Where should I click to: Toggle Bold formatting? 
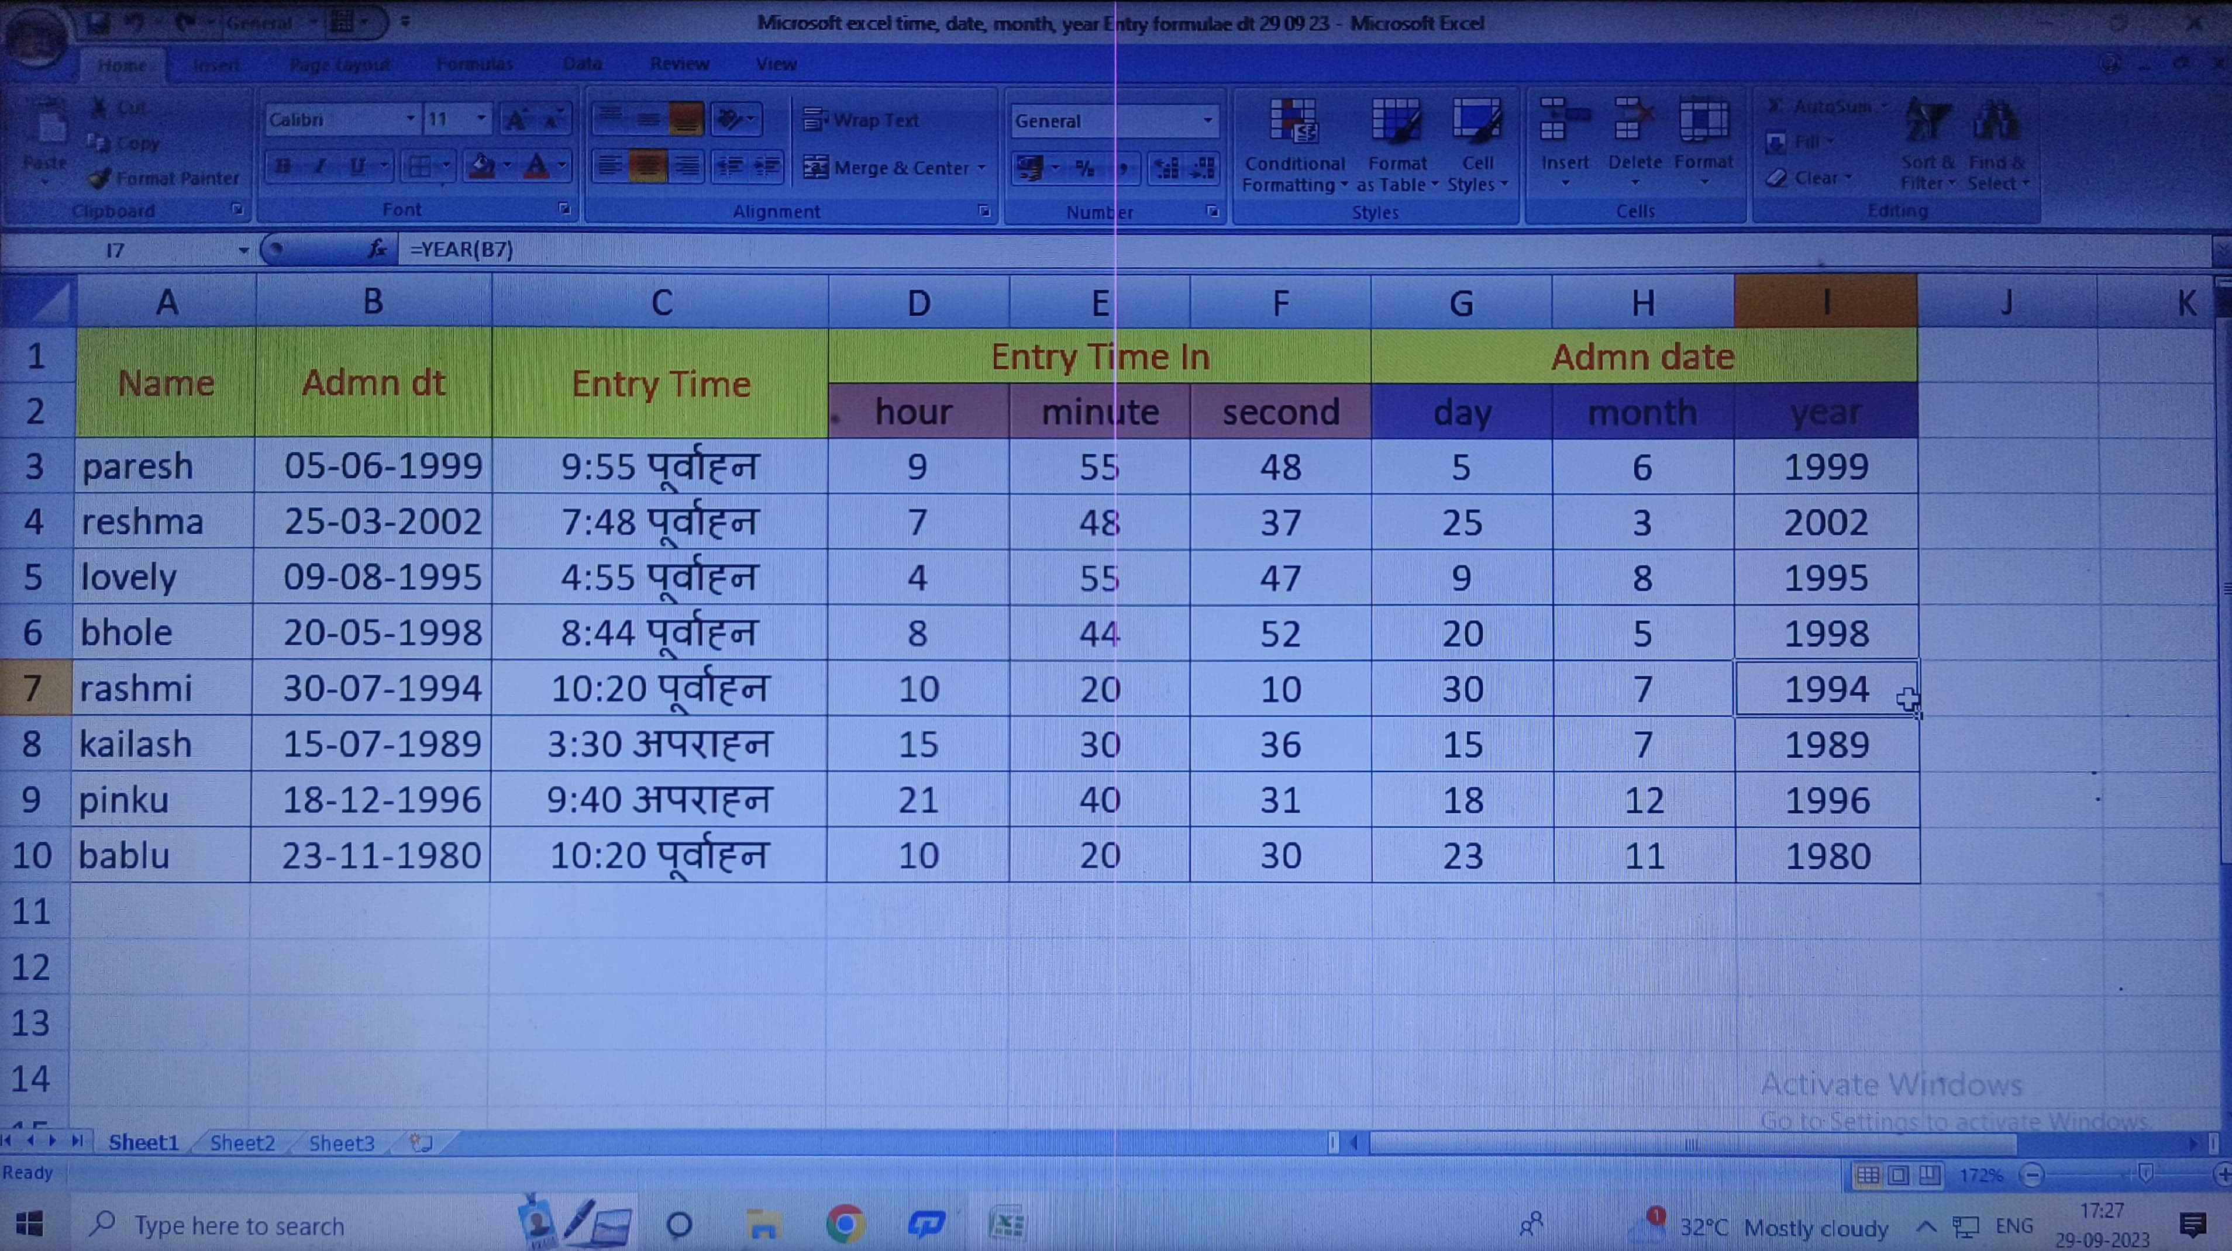click(283, 165)
